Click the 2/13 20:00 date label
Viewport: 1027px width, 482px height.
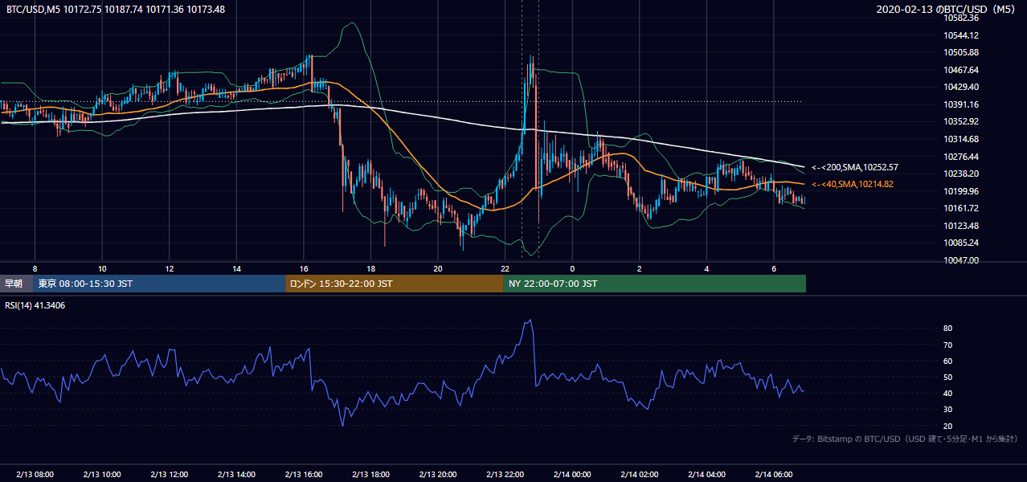(438, 475)
